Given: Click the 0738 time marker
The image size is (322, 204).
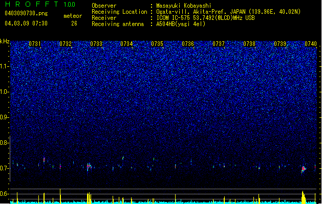Looking at the screenshot, I should point(249,44).
